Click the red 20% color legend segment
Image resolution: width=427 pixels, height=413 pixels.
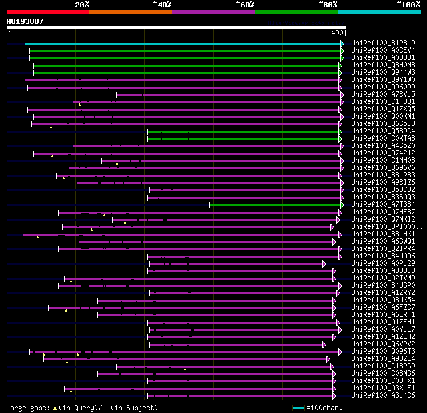[x=48, y=12]
